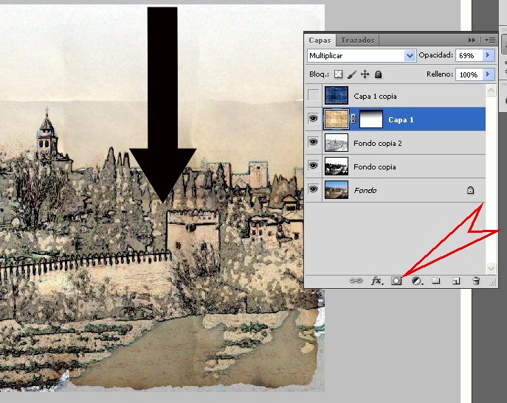507x403 pixels.
Task: Create a new layer with the page icon
Action: [456, 281]
